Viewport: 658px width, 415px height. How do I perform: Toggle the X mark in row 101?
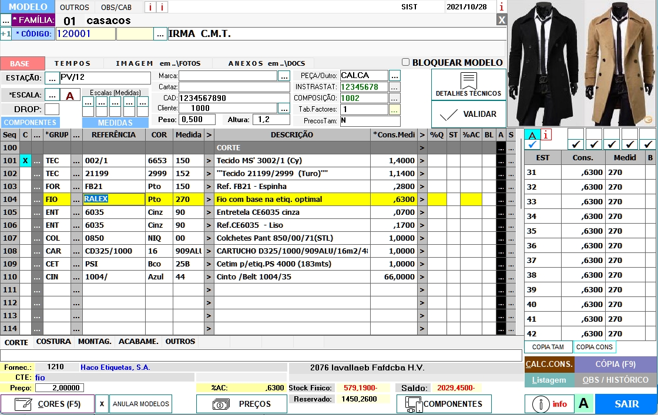pos(25,161)
